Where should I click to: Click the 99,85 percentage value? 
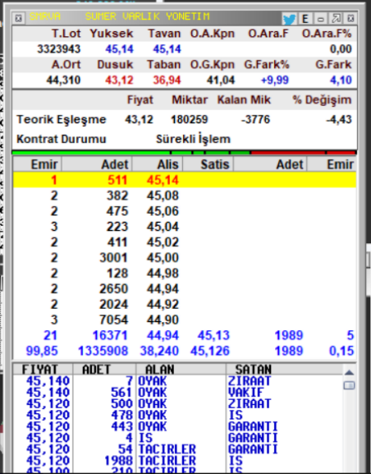42,351
